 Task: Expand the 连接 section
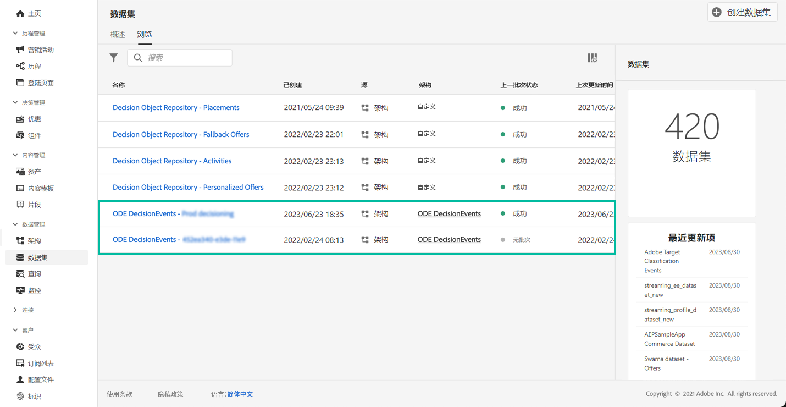click(15, 310)
